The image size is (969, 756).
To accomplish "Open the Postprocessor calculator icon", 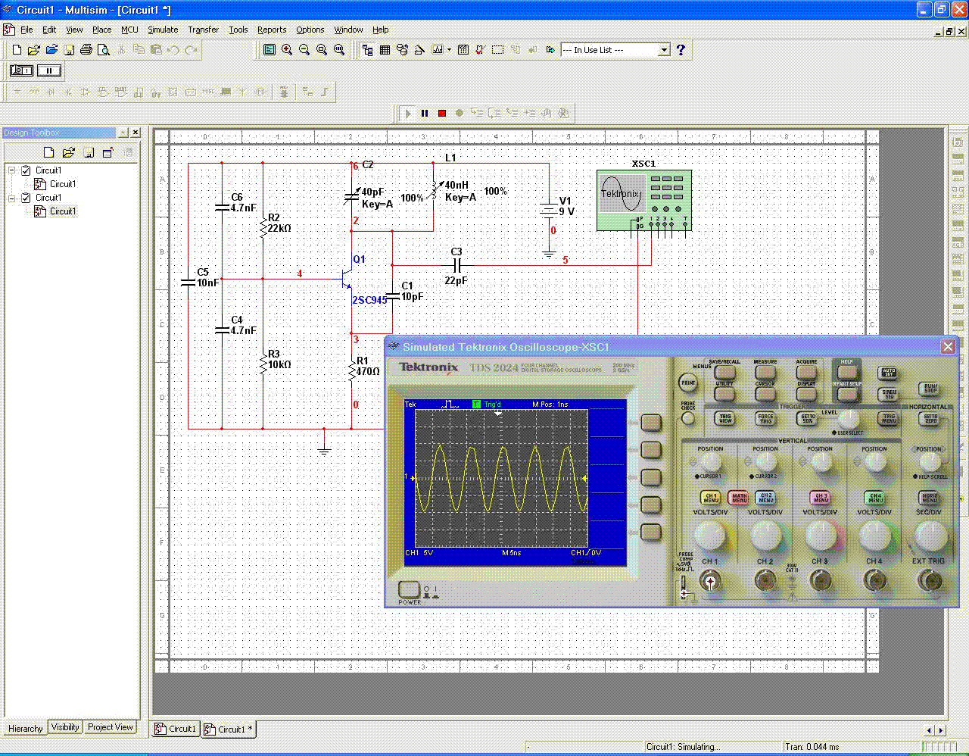I will [x=463, y=50].
